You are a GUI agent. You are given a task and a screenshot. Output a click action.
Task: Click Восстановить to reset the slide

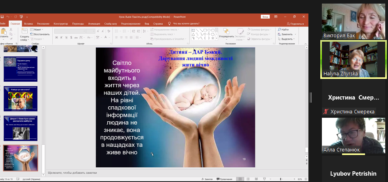pos(40,34)
